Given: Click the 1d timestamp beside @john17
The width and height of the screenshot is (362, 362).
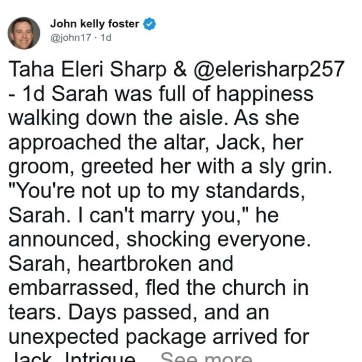Looking at the screenshot, I should point(106,37).
